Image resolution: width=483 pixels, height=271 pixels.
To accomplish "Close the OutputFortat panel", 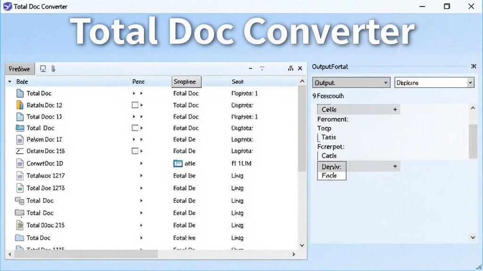I will click(x=474, y=66).
